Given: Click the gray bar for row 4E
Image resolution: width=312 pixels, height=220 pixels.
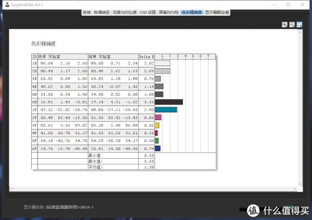Looking at the screenshot, I should [x=159, y=86].
